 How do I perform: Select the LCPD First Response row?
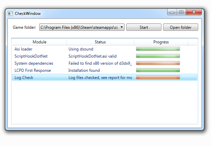(x=33, y=70)
